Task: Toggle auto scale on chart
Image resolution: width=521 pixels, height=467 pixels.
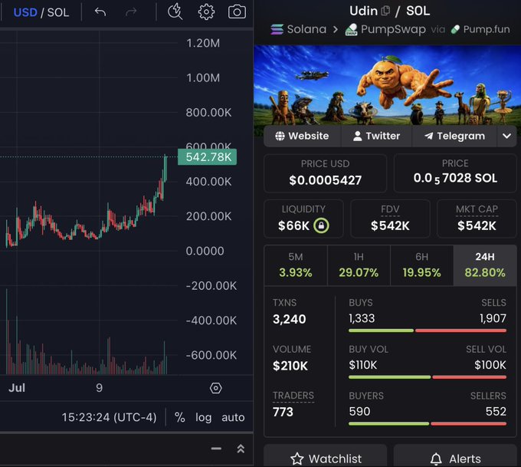Action: click(233, 417)
